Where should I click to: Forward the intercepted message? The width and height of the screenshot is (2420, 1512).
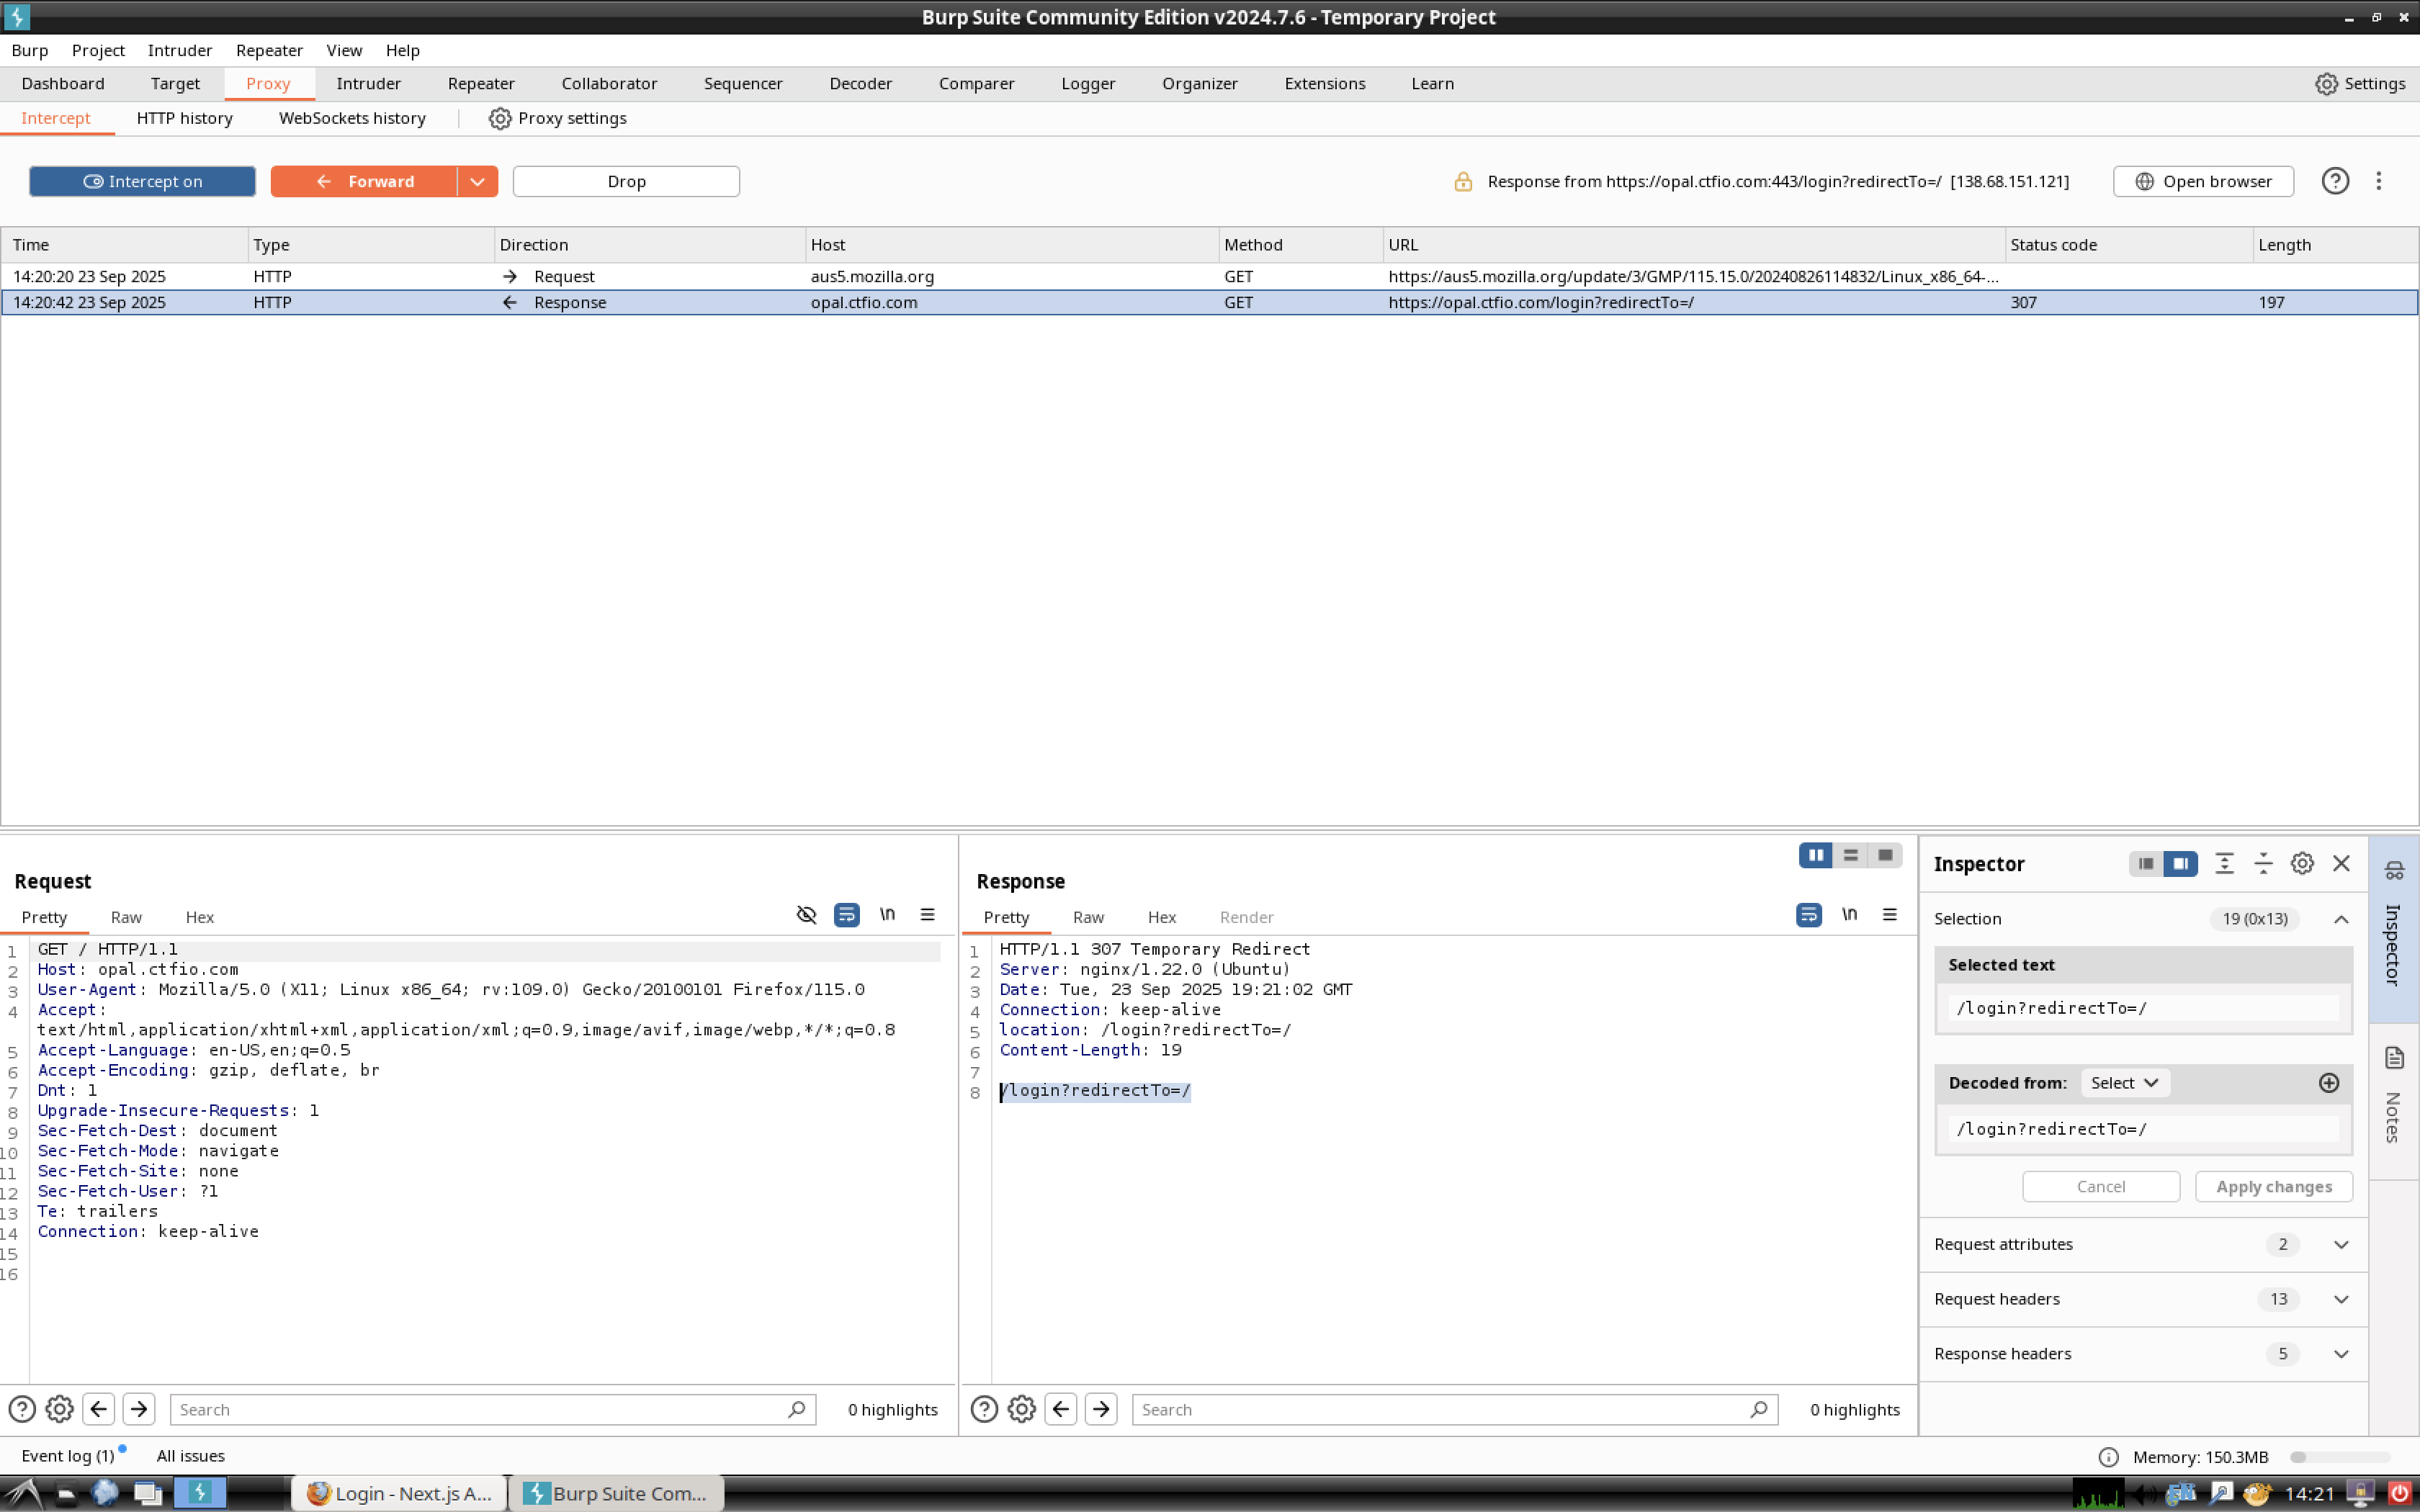(x=364, y=181)
